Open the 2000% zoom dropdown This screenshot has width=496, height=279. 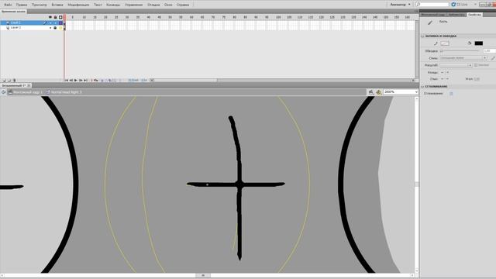[x=401, y=91]
